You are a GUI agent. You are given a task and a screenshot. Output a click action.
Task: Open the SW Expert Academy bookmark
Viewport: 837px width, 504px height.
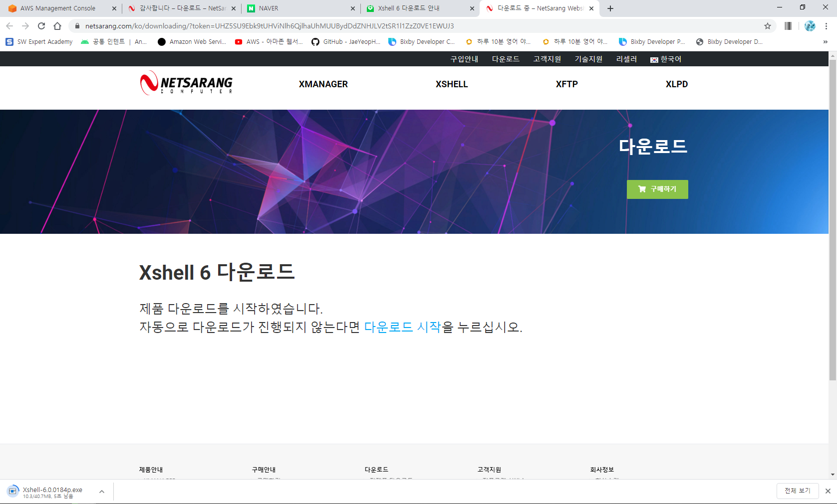click(39, 42)
